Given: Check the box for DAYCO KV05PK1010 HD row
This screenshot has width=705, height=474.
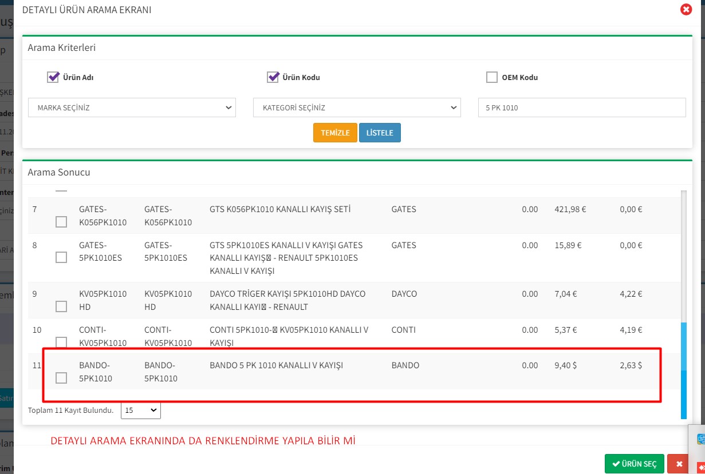Looking at the screenshot, I should pos(61,306).
